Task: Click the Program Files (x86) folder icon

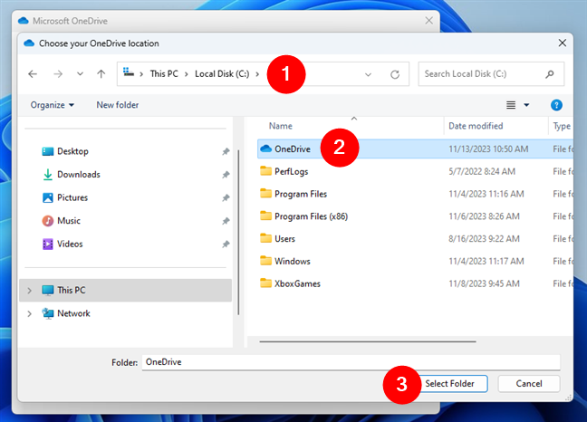Action: [x=265, y=216]
